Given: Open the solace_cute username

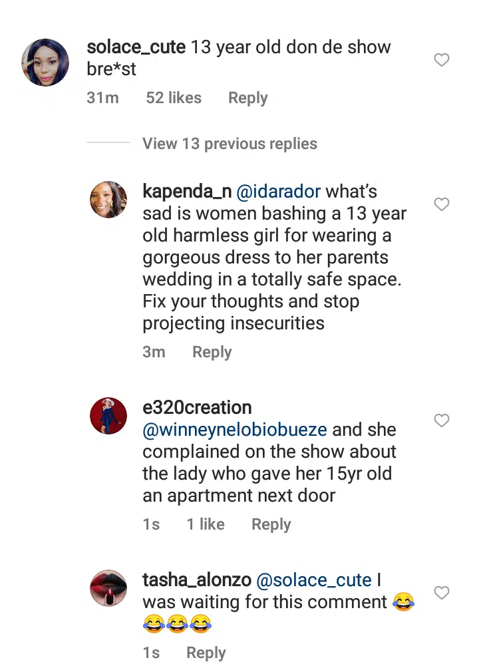Looking at the screenshot, I should tap(136, 47).
